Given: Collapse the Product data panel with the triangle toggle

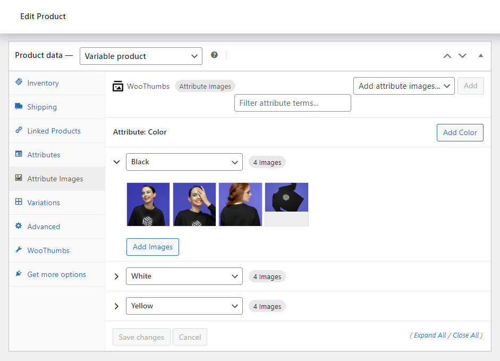Looking at the screenshot, I should pos(481,55).
